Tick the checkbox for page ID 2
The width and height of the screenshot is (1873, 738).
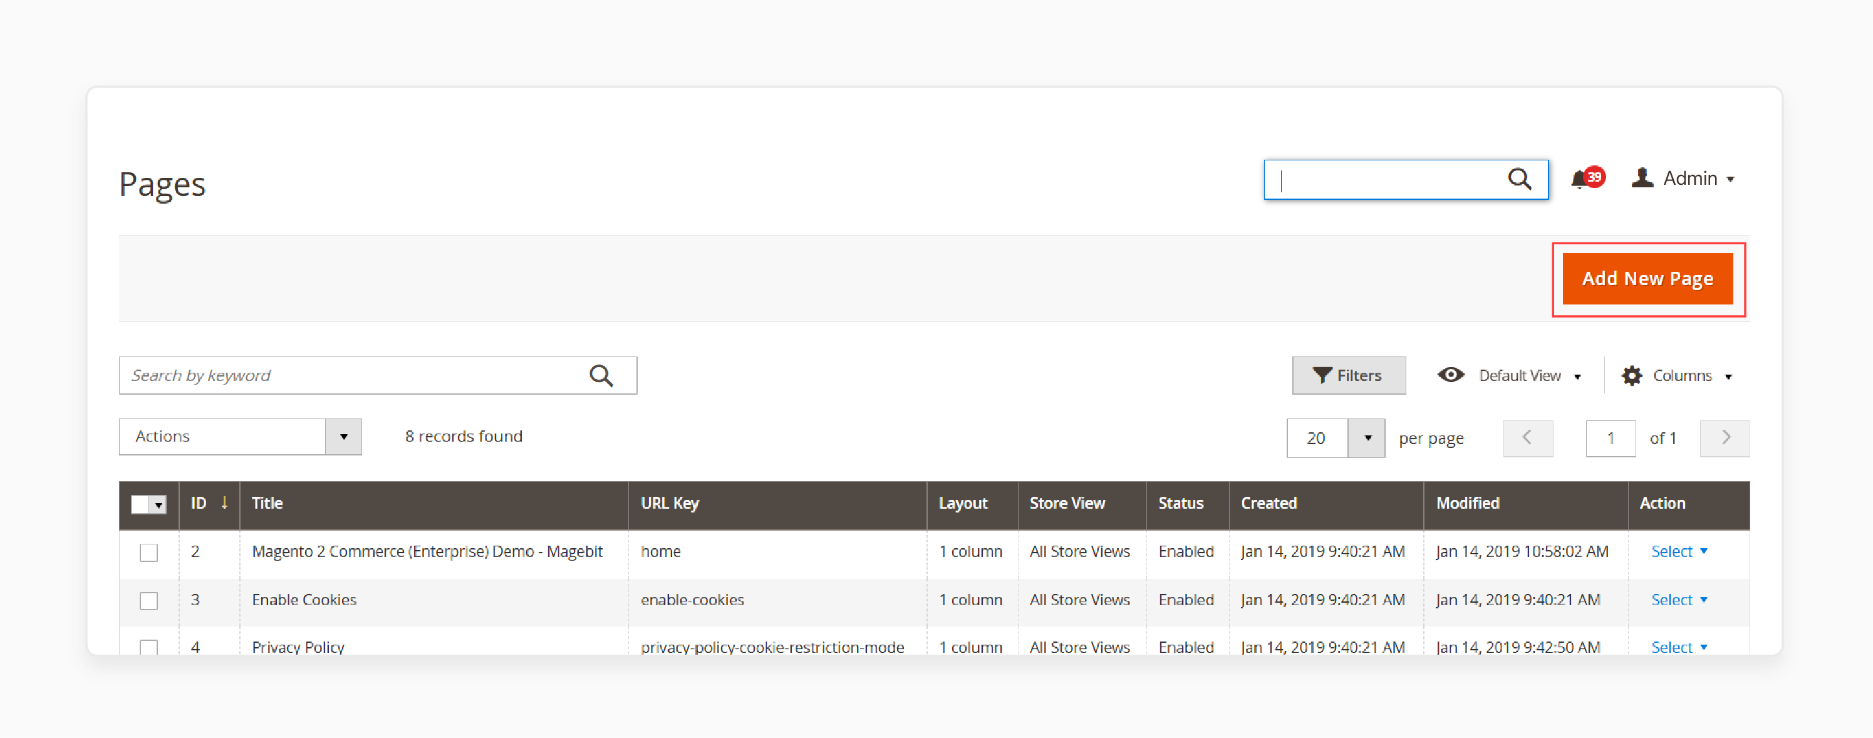(x=149, y=552)
